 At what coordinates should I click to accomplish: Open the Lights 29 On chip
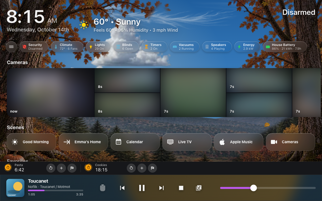(98, 47)
